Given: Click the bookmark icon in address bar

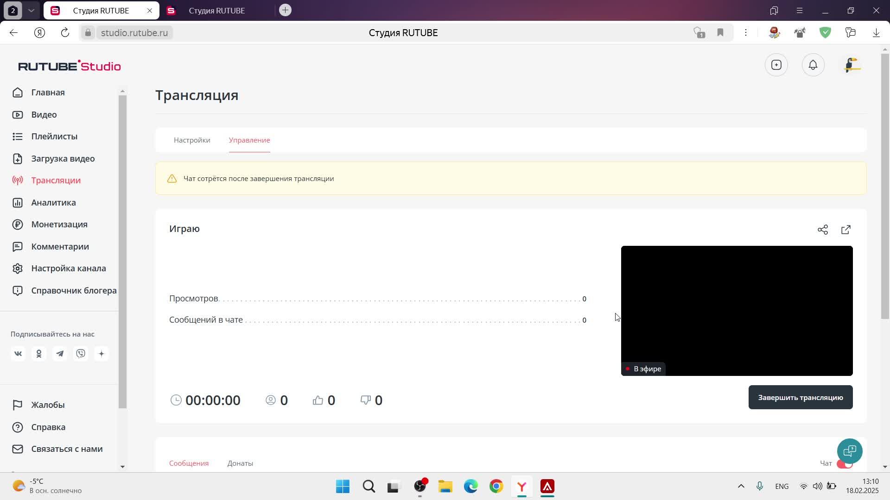Looking at the screenshot, I should click(720, 33).
